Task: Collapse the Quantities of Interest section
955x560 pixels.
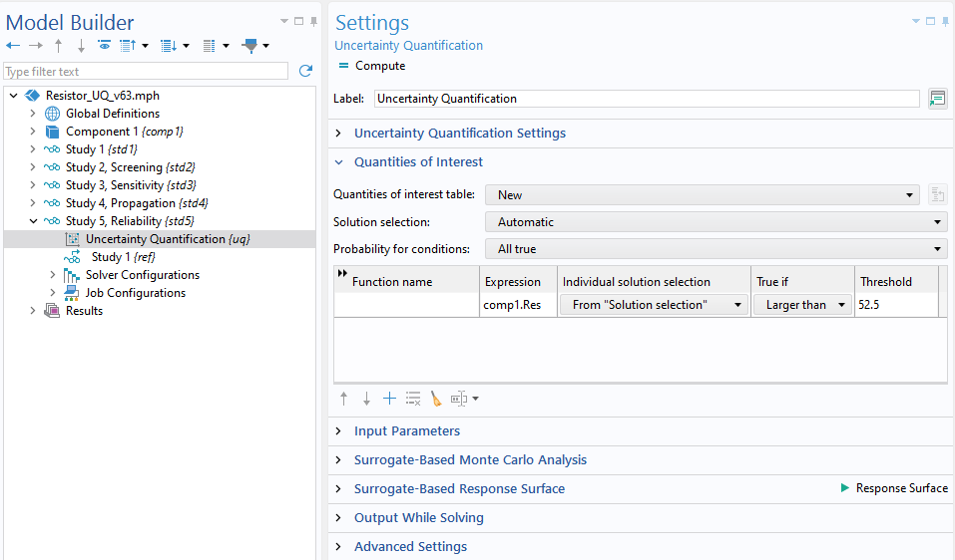Action: pos(418,162)
